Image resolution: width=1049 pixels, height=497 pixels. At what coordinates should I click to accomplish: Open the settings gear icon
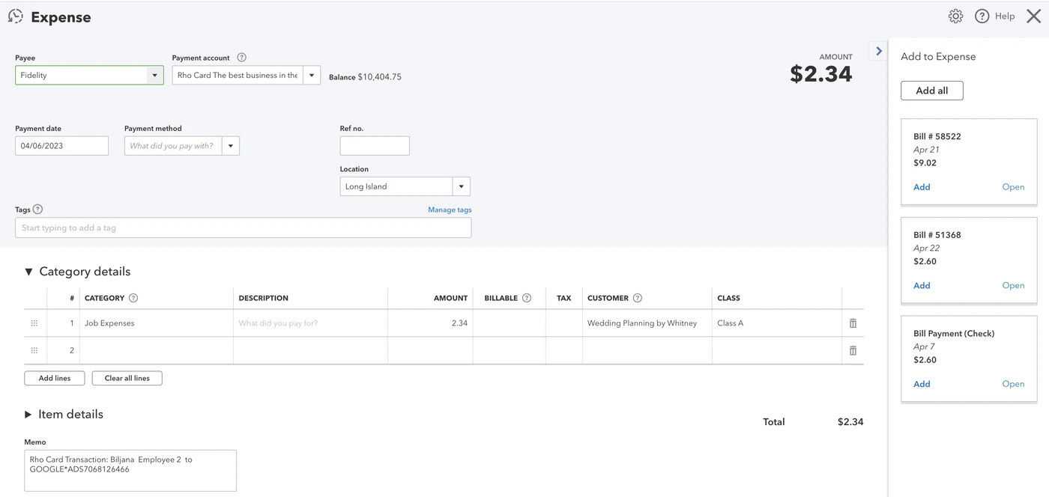coord(955,16)
